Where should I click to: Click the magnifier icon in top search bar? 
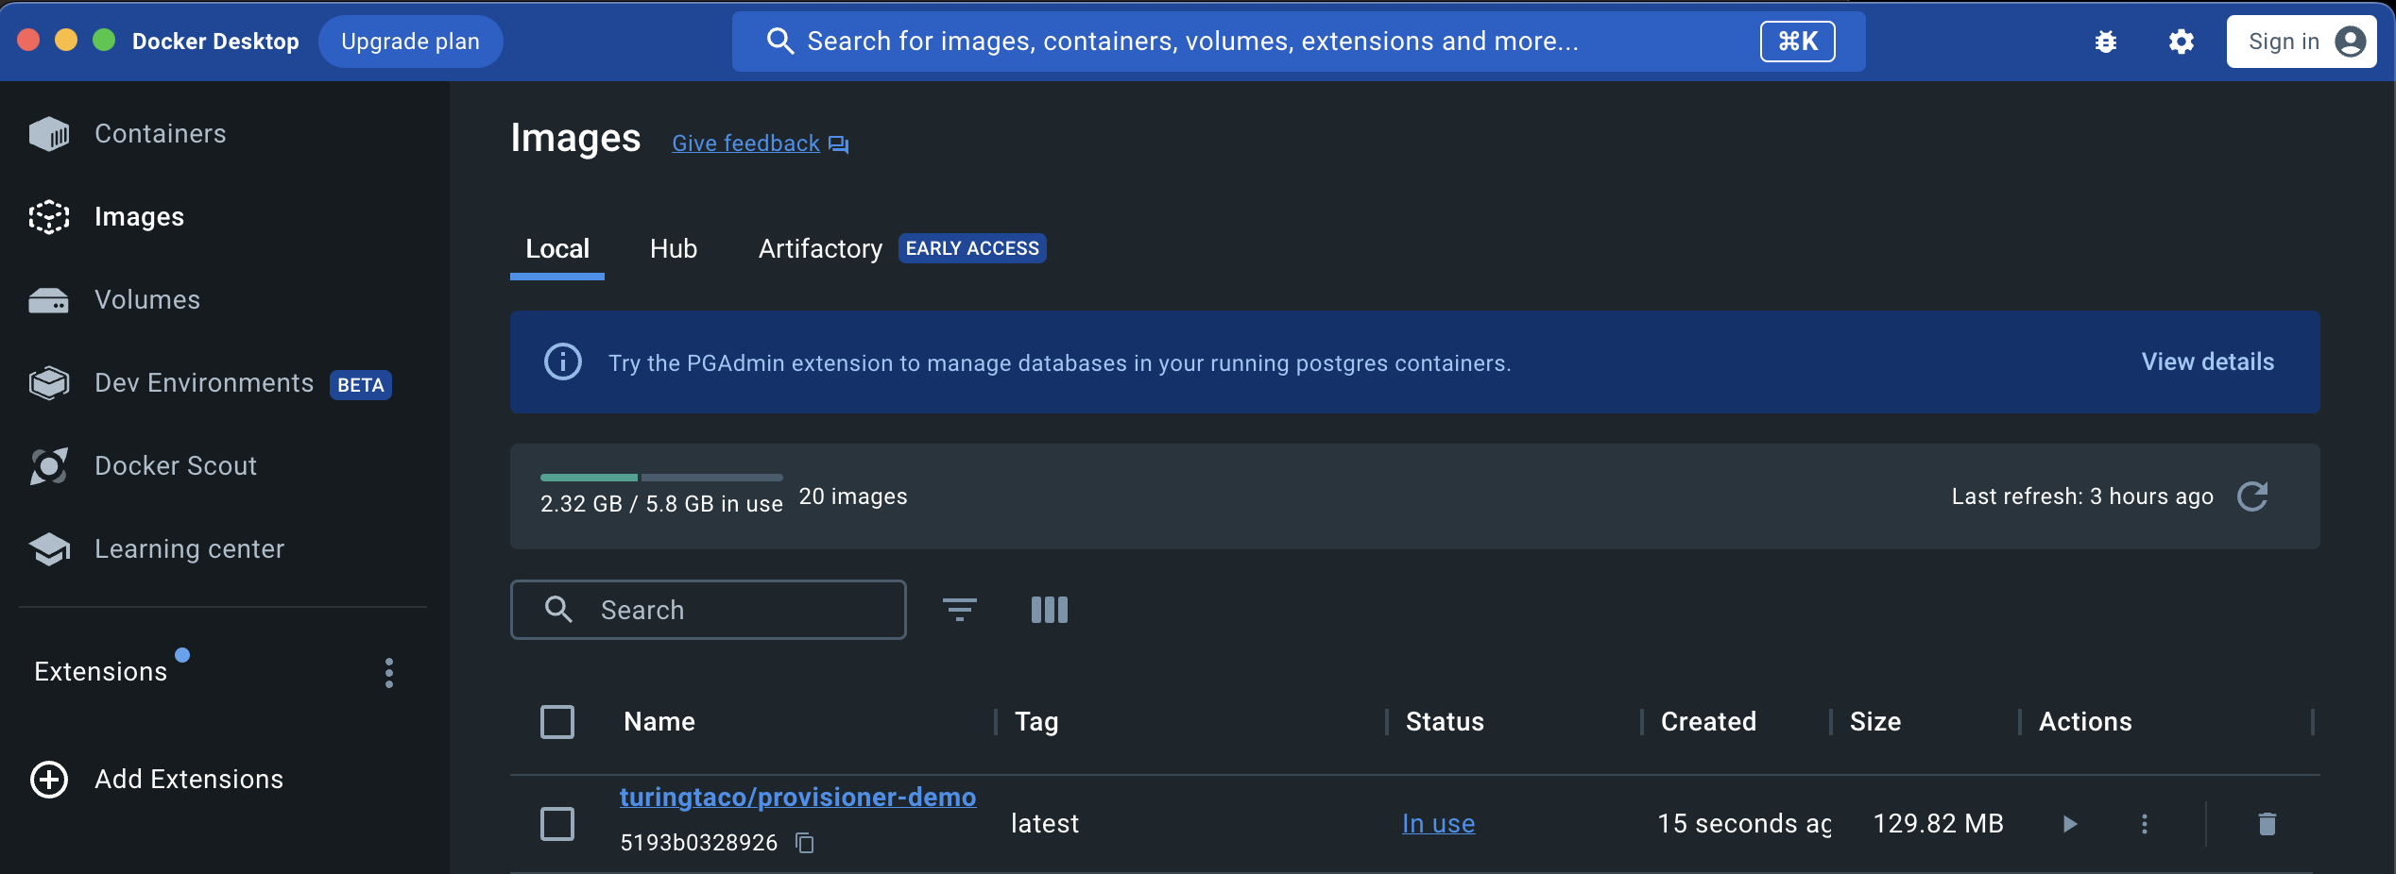pos(780,42)
